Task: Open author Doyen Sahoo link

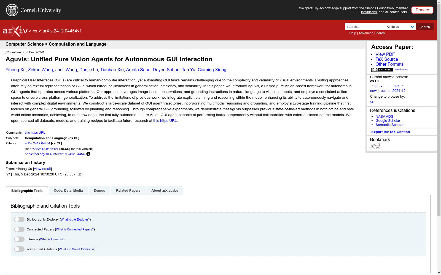Action: click(x=166, y=70)
